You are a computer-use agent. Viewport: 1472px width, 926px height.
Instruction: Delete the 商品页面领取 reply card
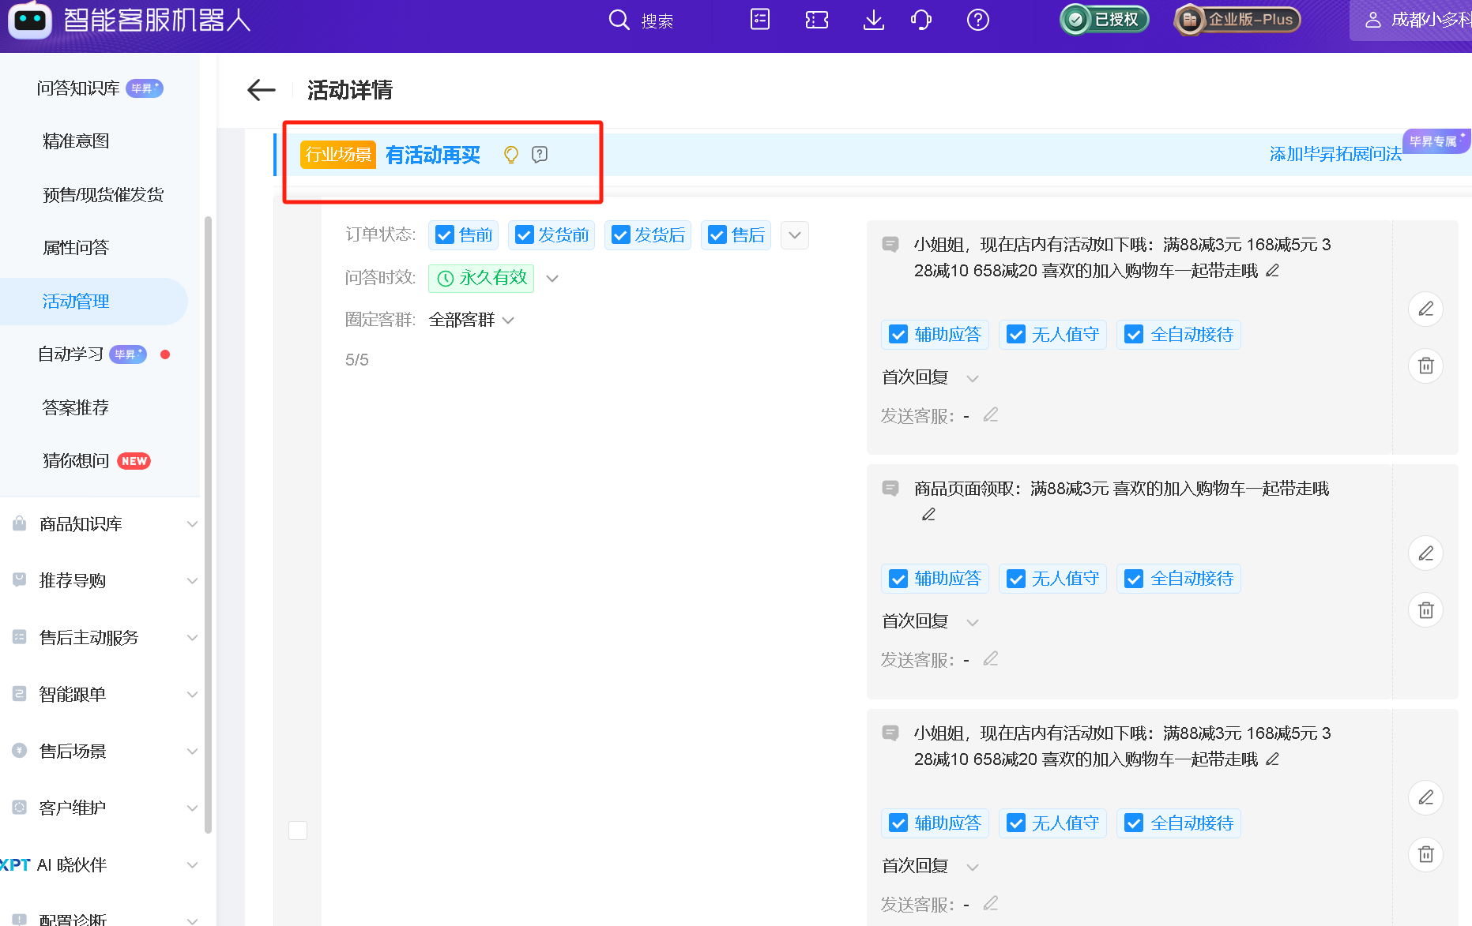(1426, 610)
